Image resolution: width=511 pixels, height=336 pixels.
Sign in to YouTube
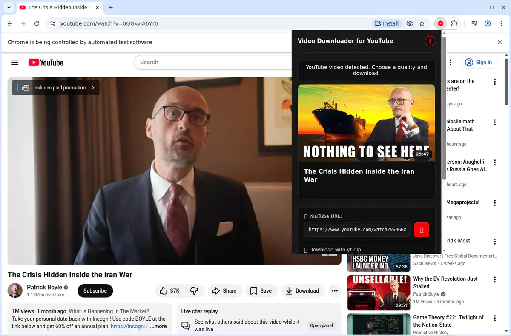point(479,63)
